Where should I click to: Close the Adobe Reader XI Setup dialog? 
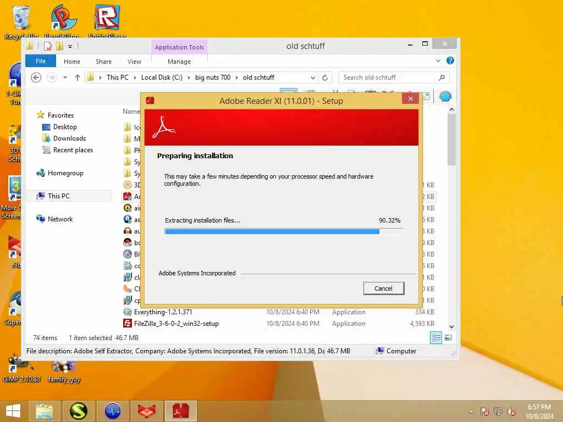[x=410, y=98]
